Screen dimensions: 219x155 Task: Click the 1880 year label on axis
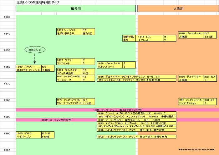[x=7, y=100]
